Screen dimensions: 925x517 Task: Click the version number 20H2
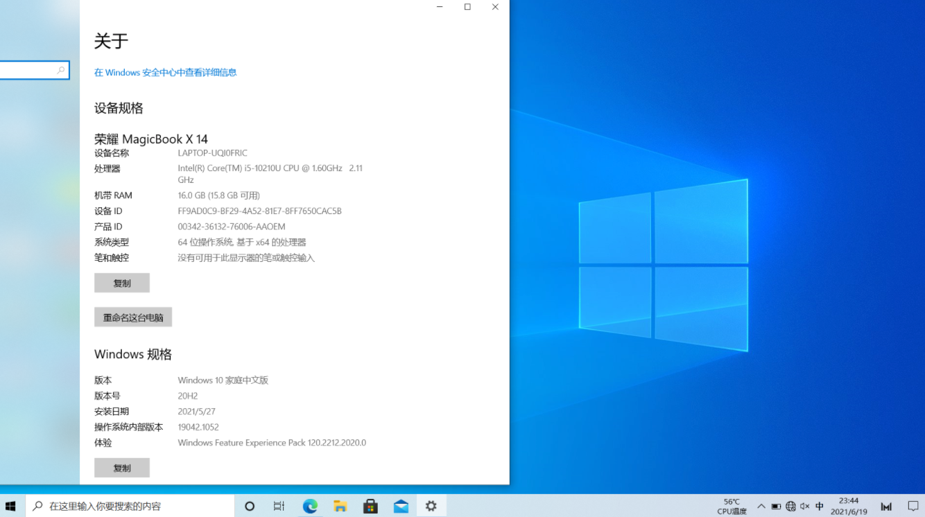(188, 396)
